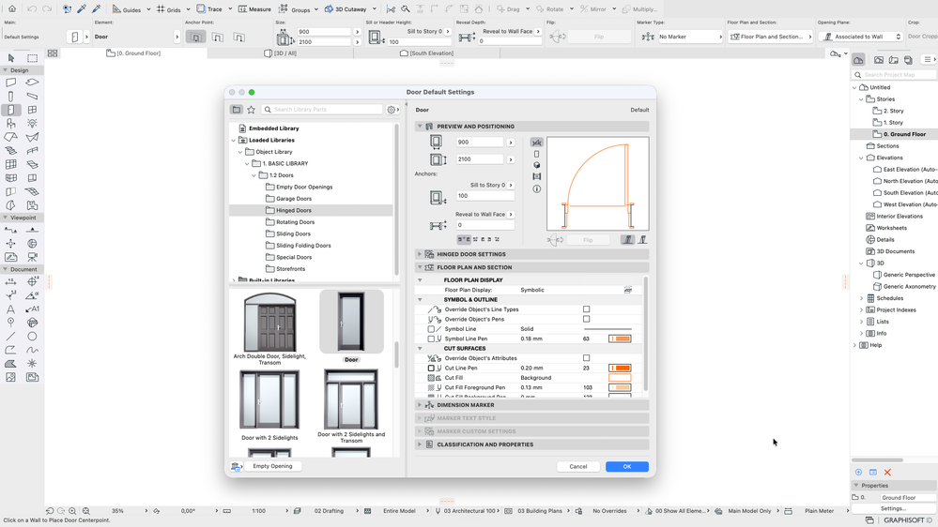Image resolution: width=938 pixels, height=527 pixels.
Task: Select the 0. Ground Floor tab
Action: click(x=134, y=53)
